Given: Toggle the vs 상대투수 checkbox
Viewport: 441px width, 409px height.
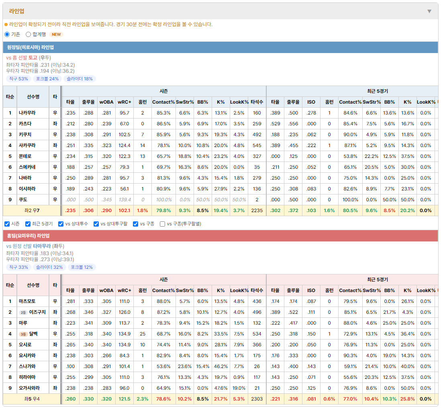Looking at the screenshot, I should [61, 224].
